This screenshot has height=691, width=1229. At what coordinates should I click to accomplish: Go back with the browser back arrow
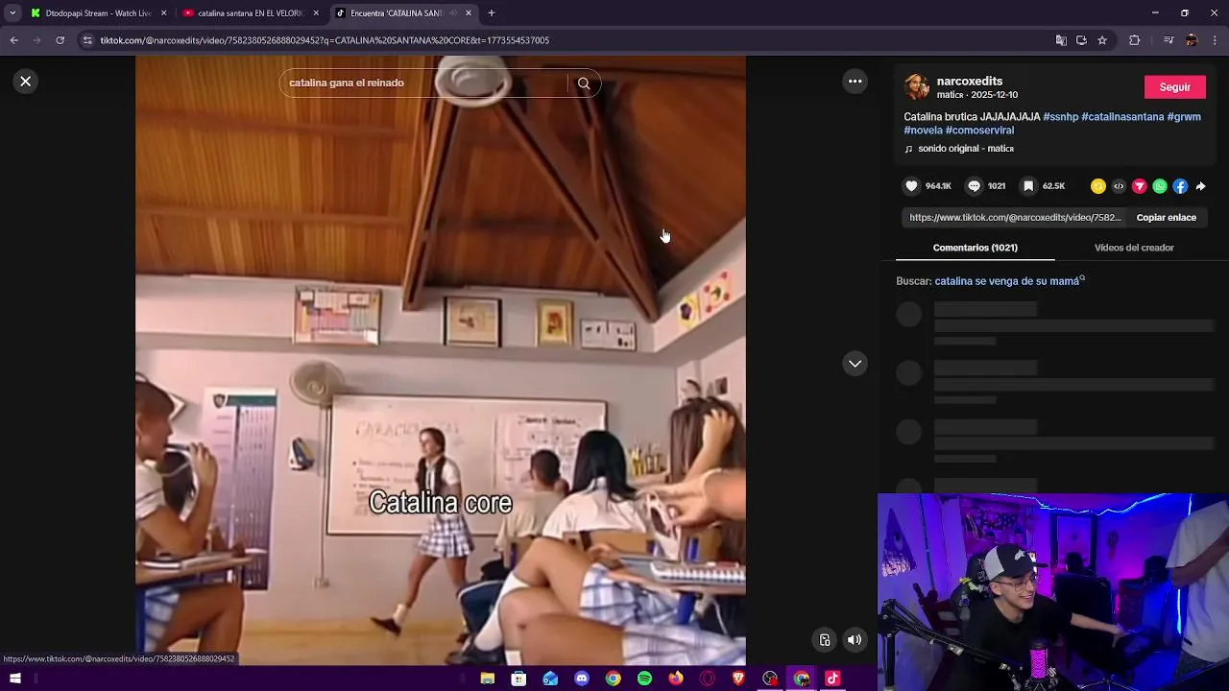(x=13, y=40)
